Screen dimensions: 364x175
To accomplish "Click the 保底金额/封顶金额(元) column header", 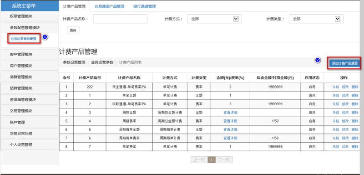I will 275,78.
